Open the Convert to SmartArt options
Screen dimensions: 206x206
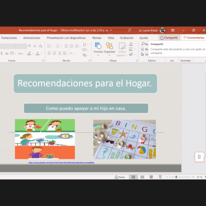click(x=85, y=55)
